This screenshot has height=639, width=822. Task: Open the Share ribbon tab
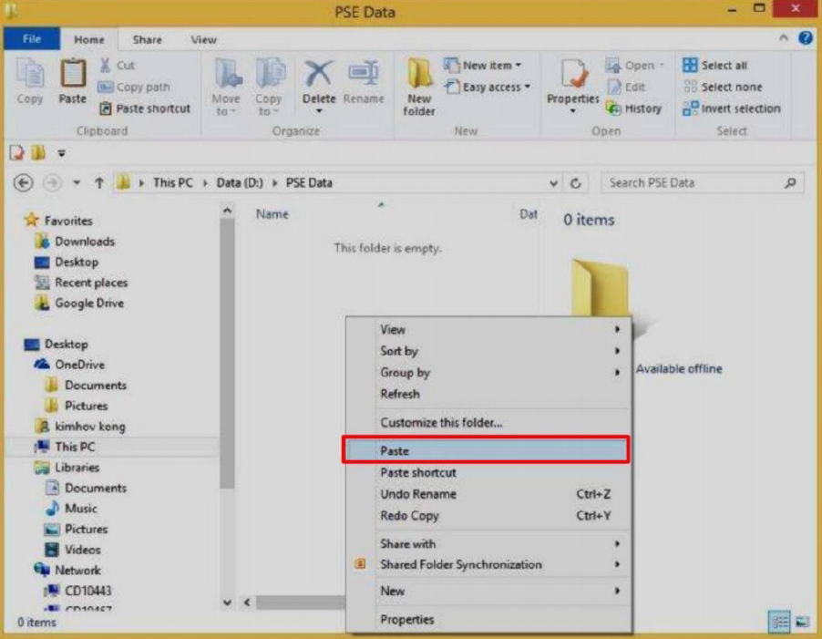(x=147, y=40)
